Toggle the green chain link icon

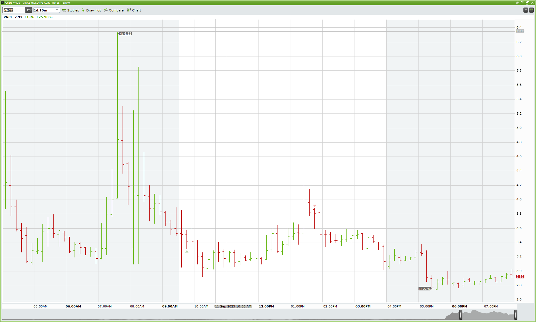click(x=531, y=10)
